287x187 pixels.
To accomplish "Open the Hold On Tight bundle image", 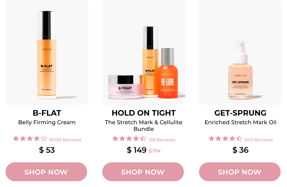I will pyautogui.click(x=144, y=52).
